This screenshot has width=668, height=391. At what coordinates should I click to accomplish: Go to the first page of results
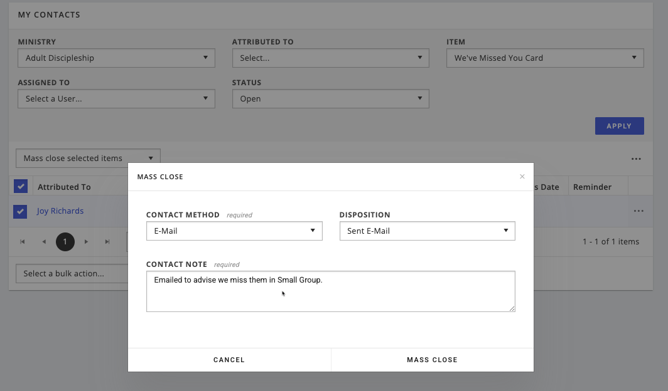pos(23,242)
